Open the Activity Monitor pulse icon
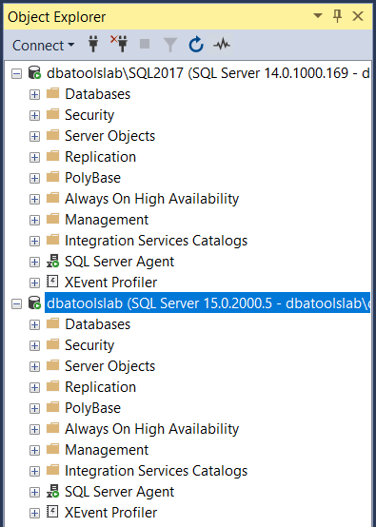Image resolution: width=376 pixels, height=527 pixels. point(222,45)
